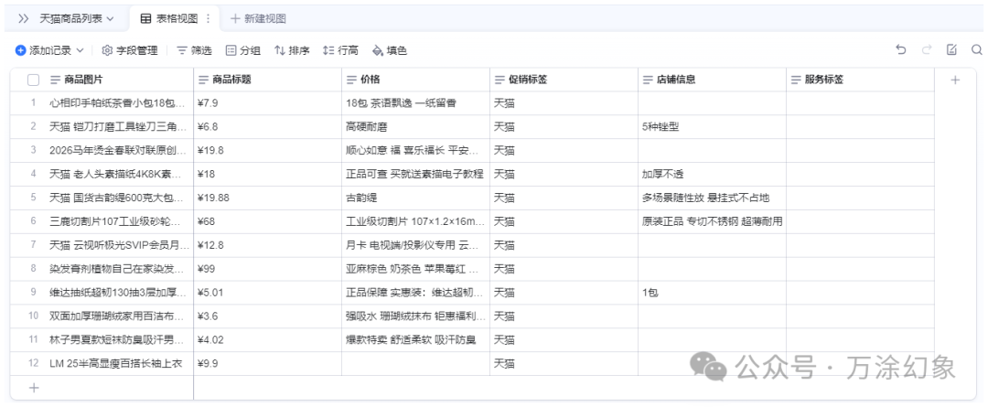
Task: Select cell 双面加厚珊瑚绒家用百洁布
Action: pos(118,316)
